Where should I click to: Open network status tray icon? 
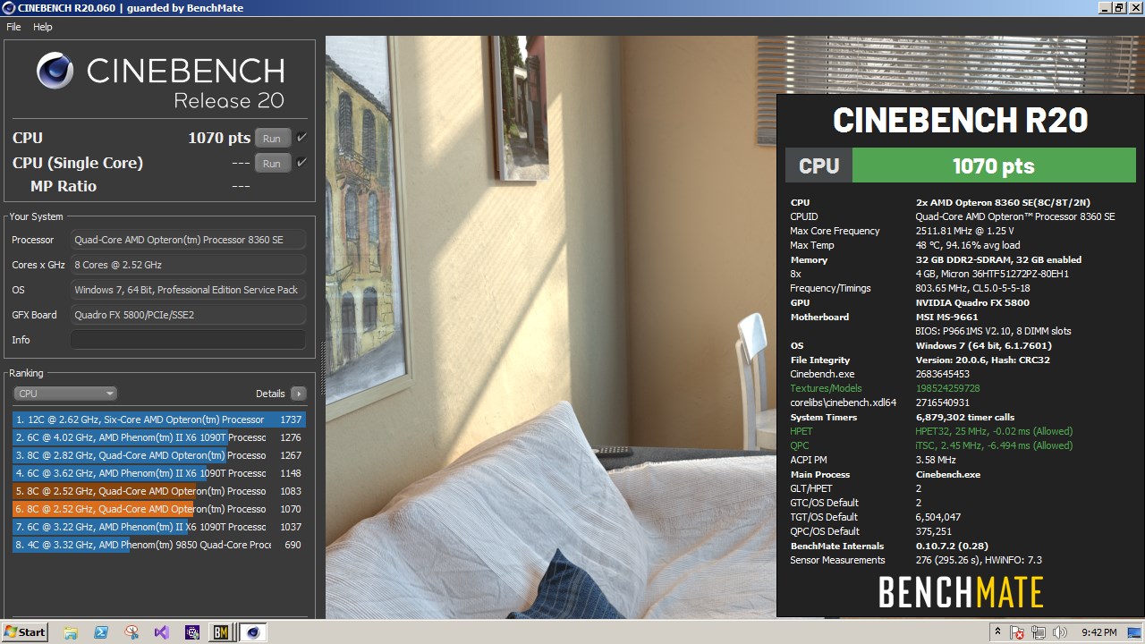1038,632
